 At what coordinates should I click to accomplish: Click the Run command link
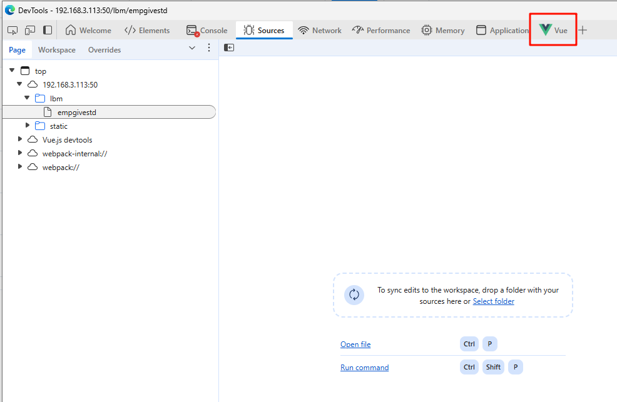(x=364, y=368)
